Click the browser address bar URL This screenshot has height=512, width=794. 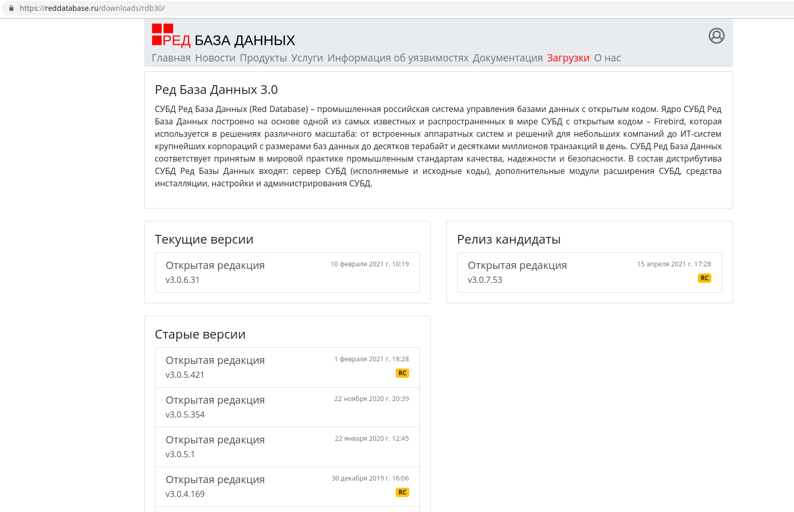pyautogui.click(x=92, y=8)
